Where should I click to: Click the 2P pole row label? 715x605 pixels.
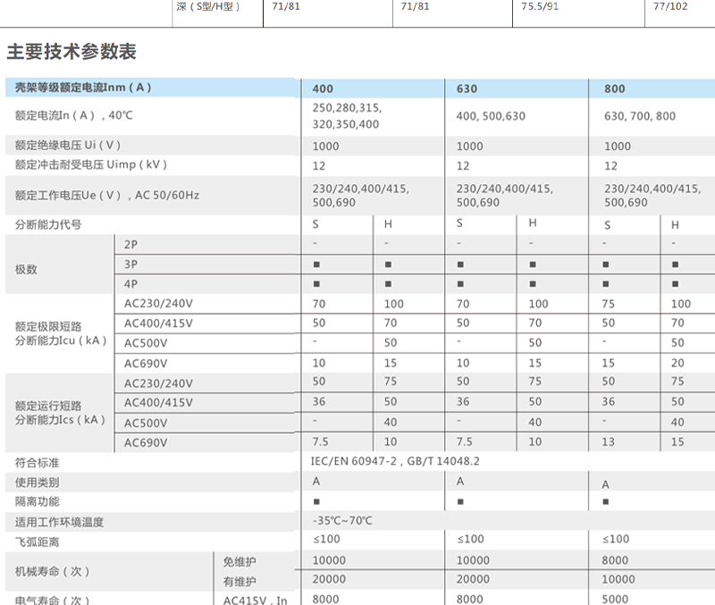[x=131, y=244]
